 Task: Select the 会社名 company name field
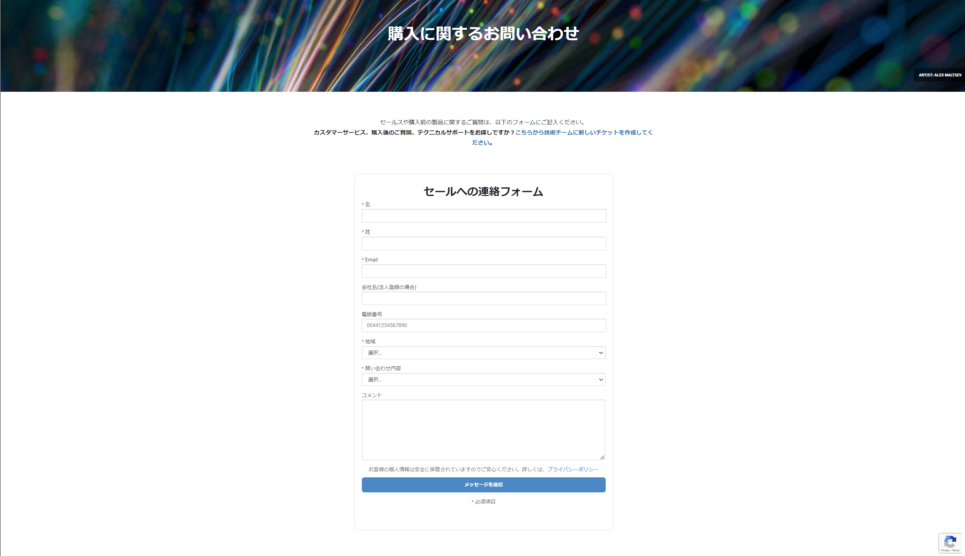(x=484, y=298)
